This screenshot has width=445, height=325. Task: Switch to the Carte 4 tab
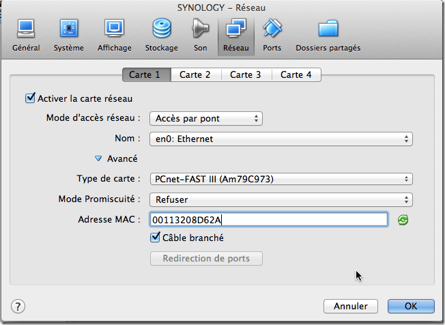297,74
